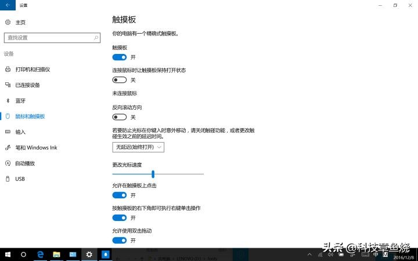Click the Settings gear taskbar icon

coord(89,255)
